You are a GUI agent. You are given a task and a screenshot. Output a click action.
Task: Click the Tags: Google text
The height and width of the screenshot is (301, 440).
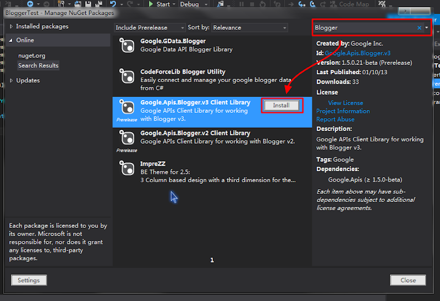coord(335,160)
